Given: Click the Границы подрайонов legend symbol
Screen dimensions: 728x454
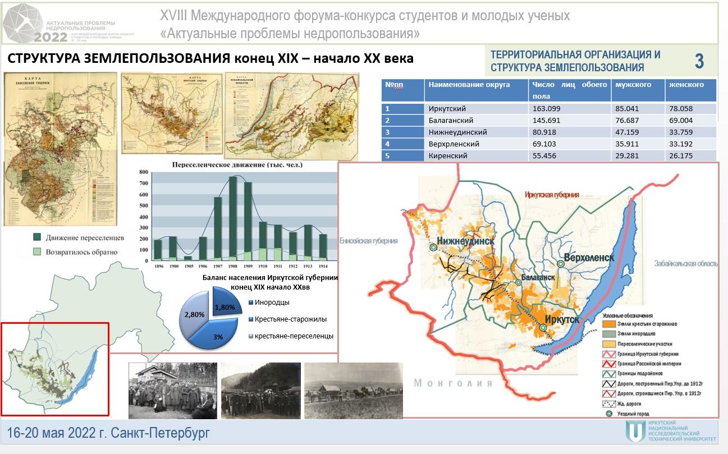Looking at the screenshot, I should (609, 374).
